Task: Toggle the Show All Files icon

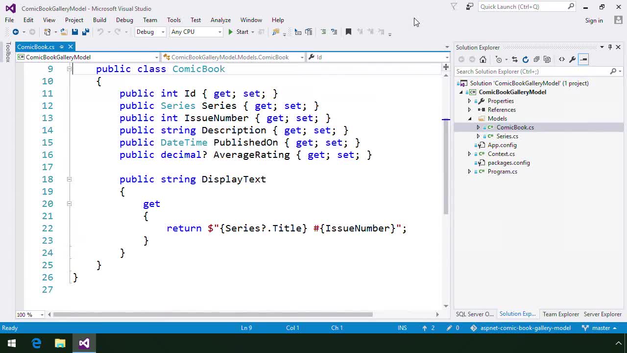Action: pos(548,59)
